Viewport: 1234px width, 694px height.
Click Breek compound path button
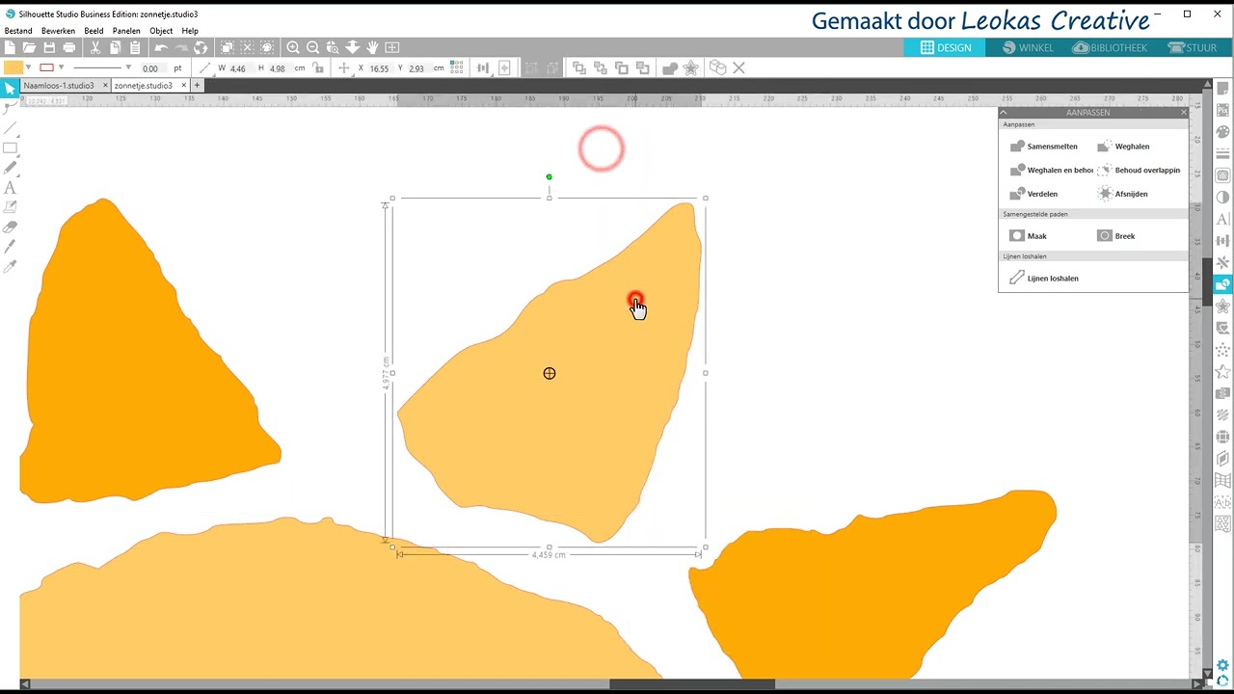[1116, 236]
